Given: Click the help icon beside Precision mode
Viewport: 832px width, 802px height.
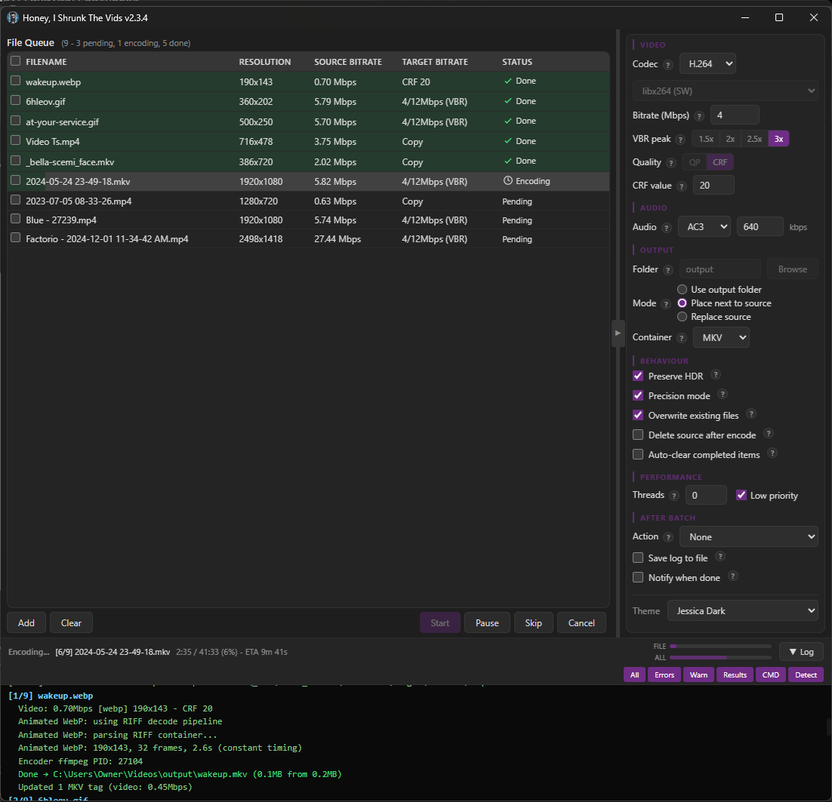Looking at the screenshot, I should [723, 395].
